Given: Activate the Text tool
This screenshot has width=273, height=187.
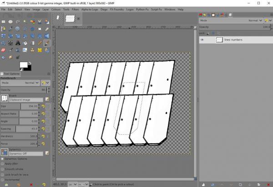Looking at the screenshot, I should pos(18,43).
